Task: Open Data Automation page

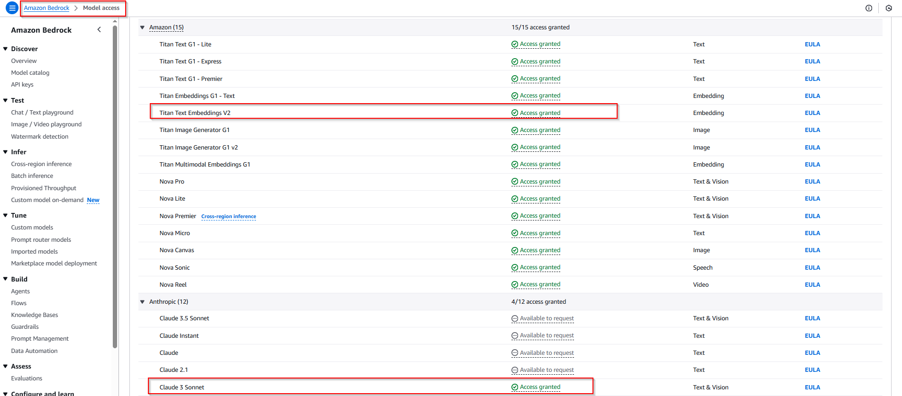Action: click(34, 351)
